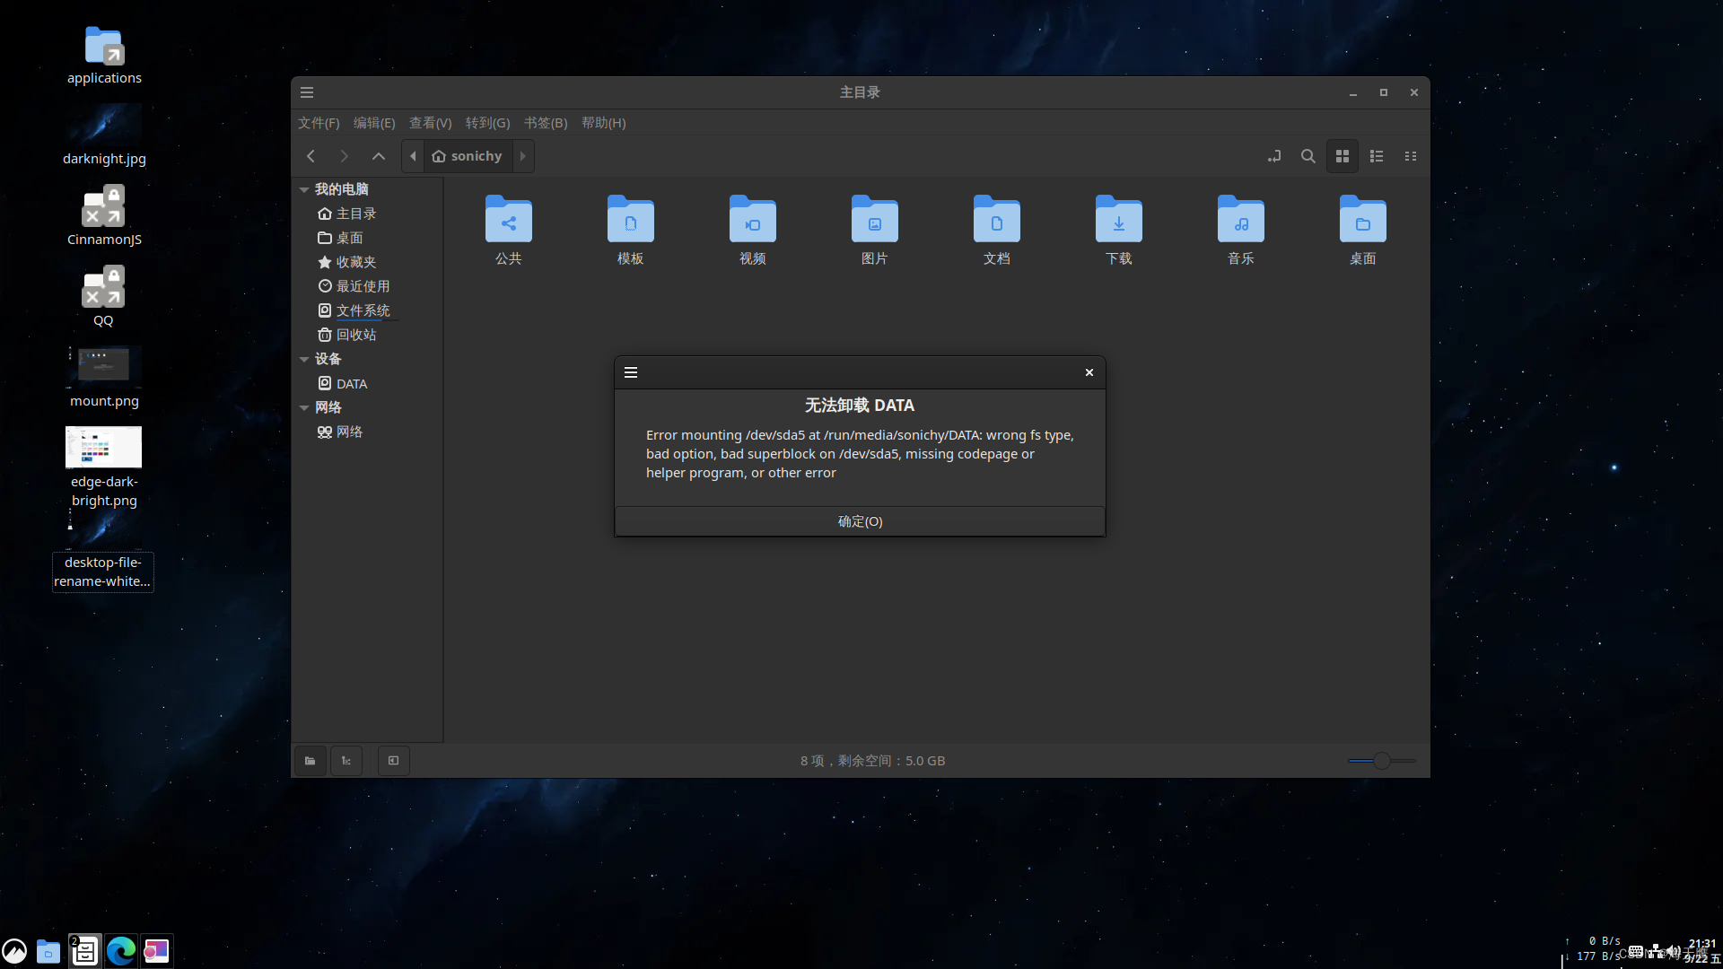Viewport: 1723px width, 969px height.
Task: Navigate back with left arrow
Action: [310, 156]
